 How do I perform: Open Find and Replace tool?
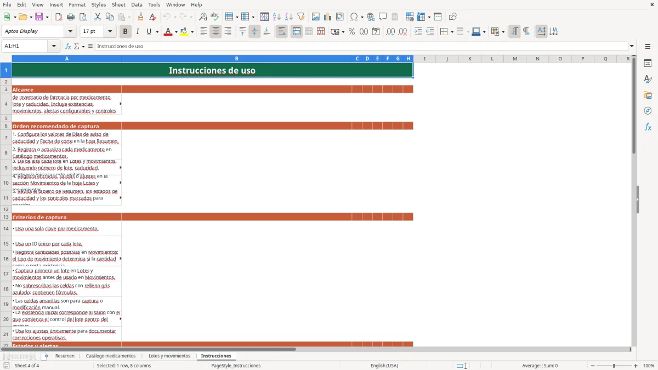click(203, 17)
